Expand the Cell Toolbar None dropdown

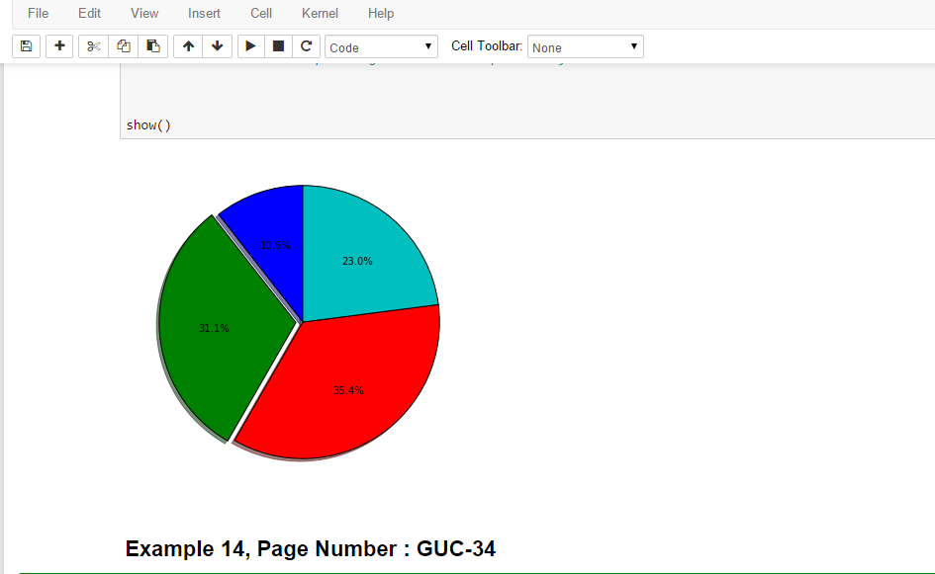pyautogui.click(x=586, y=47)
